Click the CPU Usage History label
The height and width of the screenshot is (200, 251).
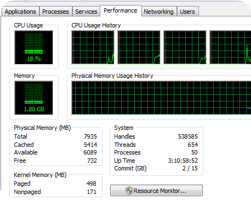pos(96,25)
